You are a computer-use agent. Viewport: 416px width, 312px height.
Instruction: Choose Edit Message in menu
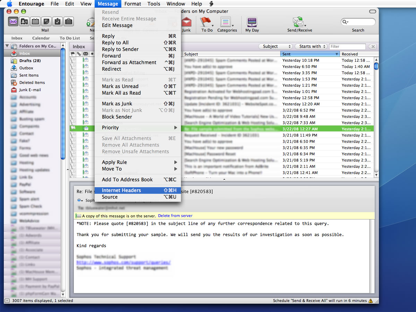138,25
